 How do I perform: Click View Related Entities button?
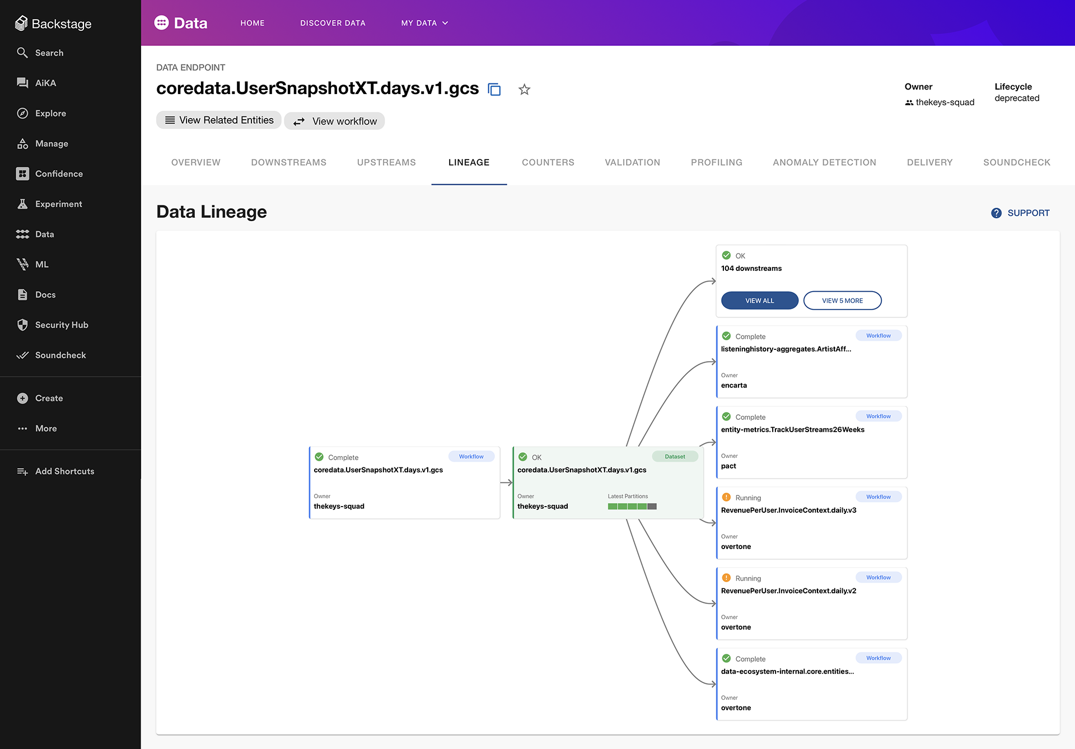[x=219, y=120]
